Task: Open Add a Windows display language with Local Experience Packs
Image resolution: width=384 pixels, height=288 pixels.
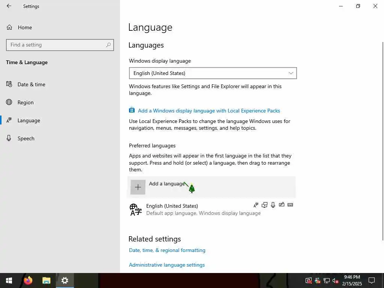Action: [209, 111]
